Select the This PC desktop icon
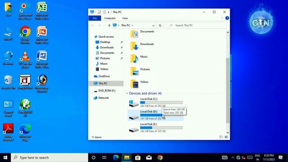Viewport: 288px width, 162px height. coord(8,33)
